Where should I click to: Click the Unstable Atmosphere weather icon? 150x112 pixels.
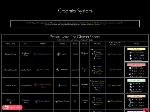[x=35, y=54]
